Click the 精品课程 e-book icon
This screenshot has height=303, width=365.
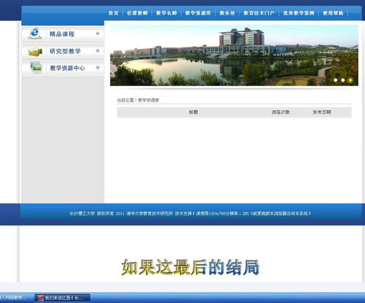35,34
